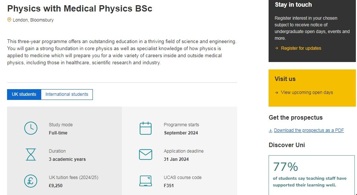Select the UK students tab
The width and height of the screenshot is (357, 195).
coord(24,94)
